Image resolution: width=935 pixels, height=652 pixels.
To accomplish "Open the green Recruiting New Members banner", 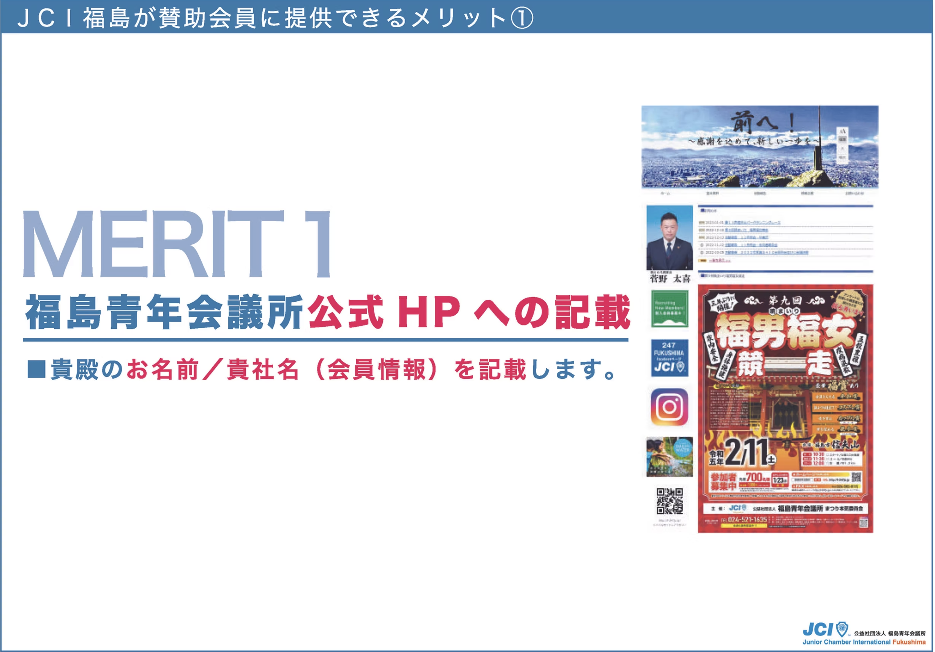I will pyautogui.click(x=669, y=309).
